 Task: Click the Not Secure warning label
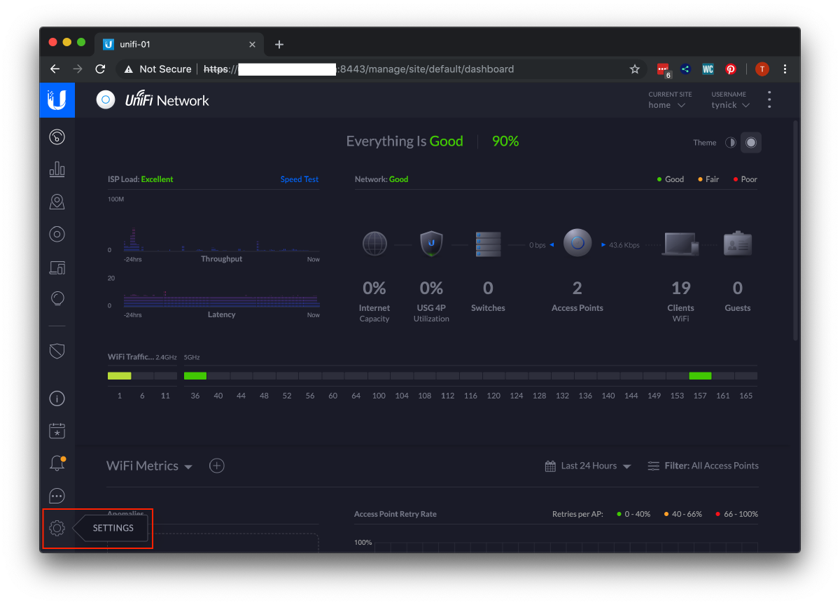(157, 69)
